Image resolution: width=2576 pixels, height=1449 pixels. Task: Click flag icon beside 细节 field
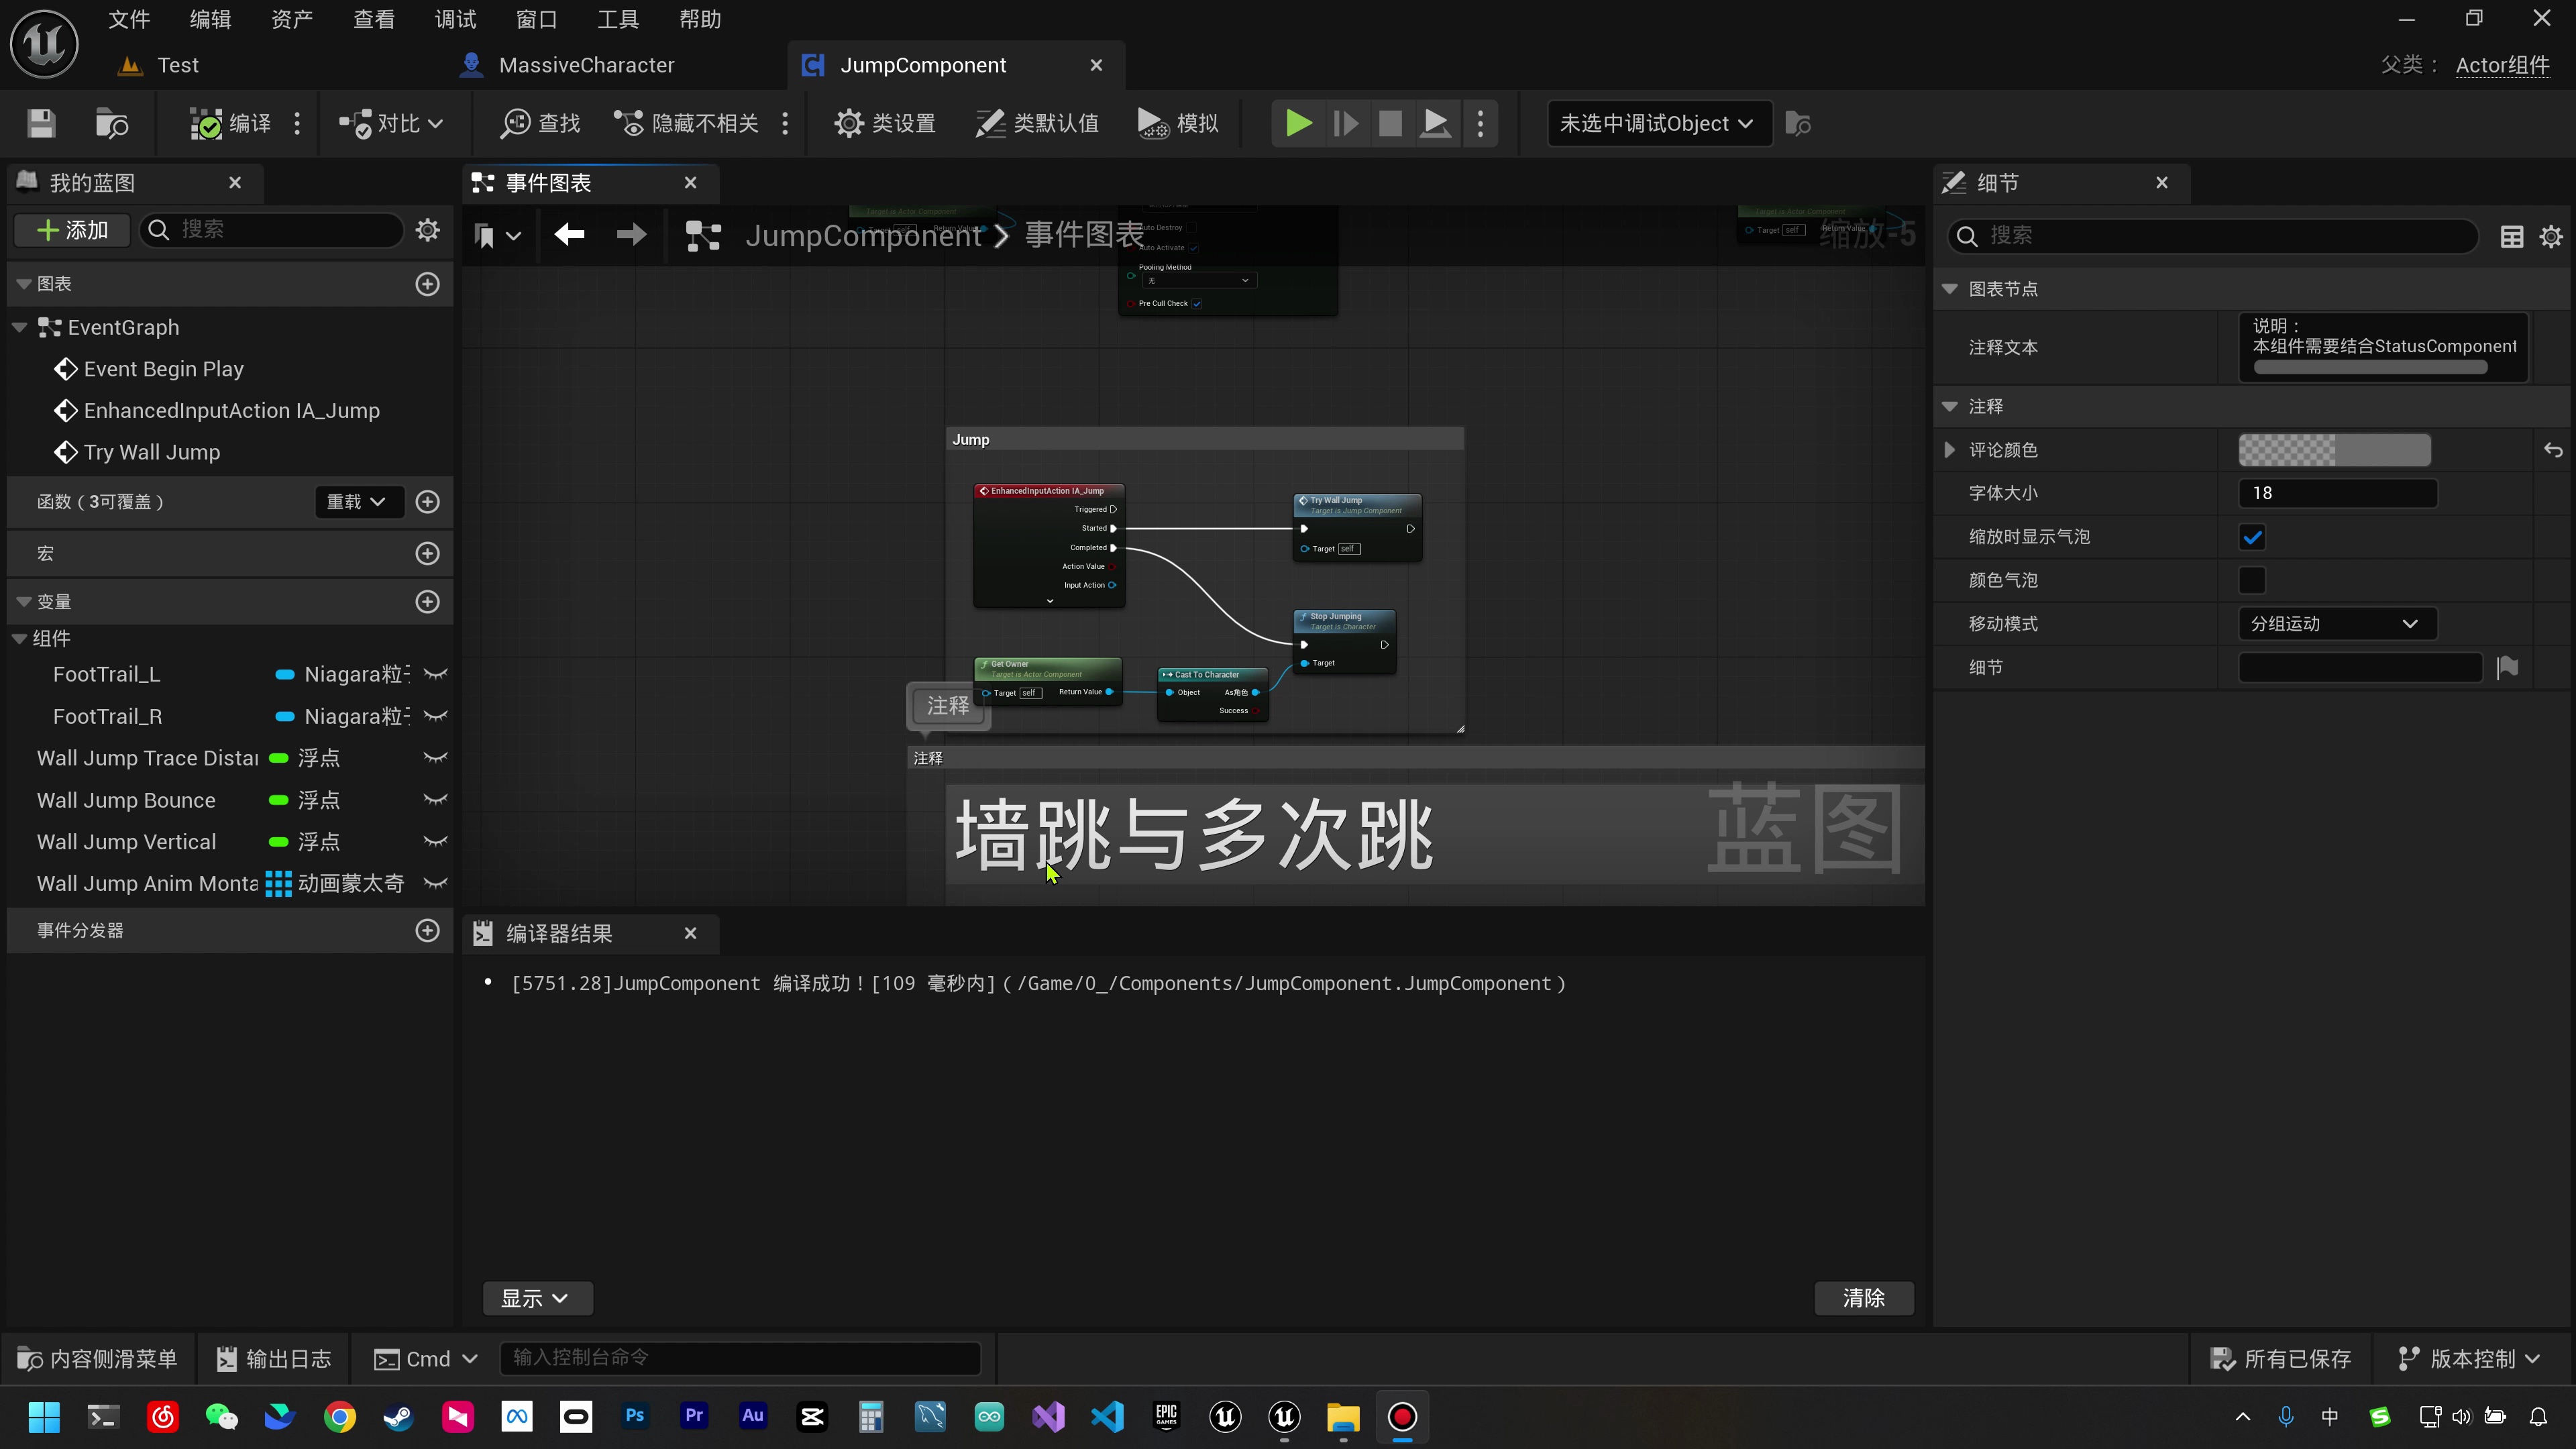point(2508,667)
